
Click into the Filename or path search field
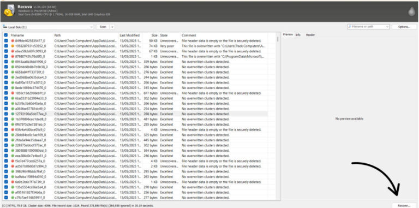(x=368, y=27)
